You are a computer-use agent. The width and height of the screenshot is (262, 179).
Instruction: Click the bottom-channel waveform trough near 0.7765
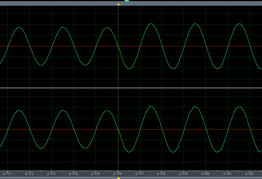pos(129,152)
